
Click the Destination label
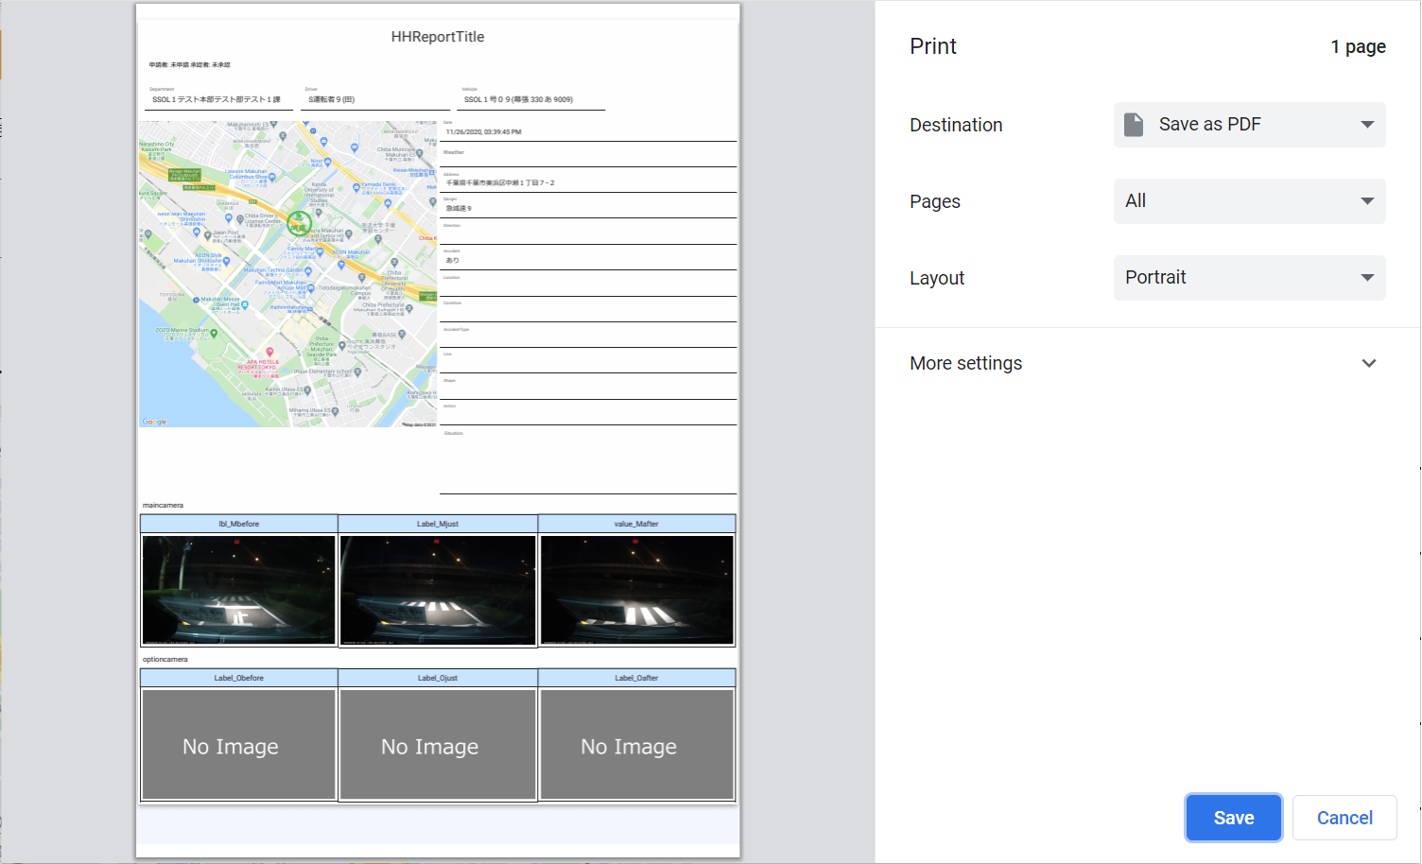pos(956,125)
